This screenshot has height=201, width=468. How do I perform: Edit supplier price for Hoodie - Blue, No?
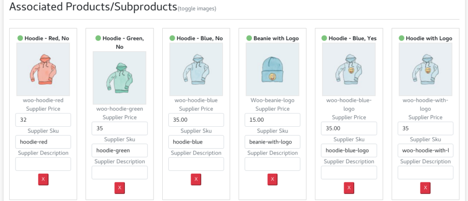(x=196, y=120)
